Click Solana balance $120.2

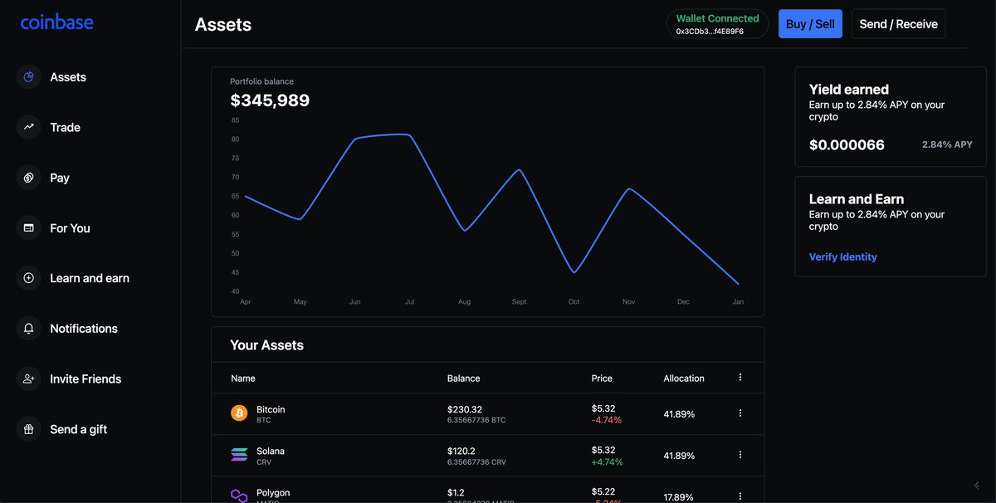pos(461,451)
